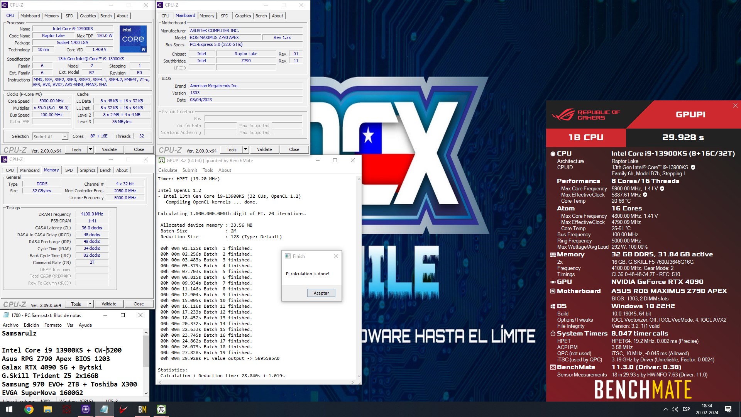Open Notepad's Edición menu

click(31, 325)
